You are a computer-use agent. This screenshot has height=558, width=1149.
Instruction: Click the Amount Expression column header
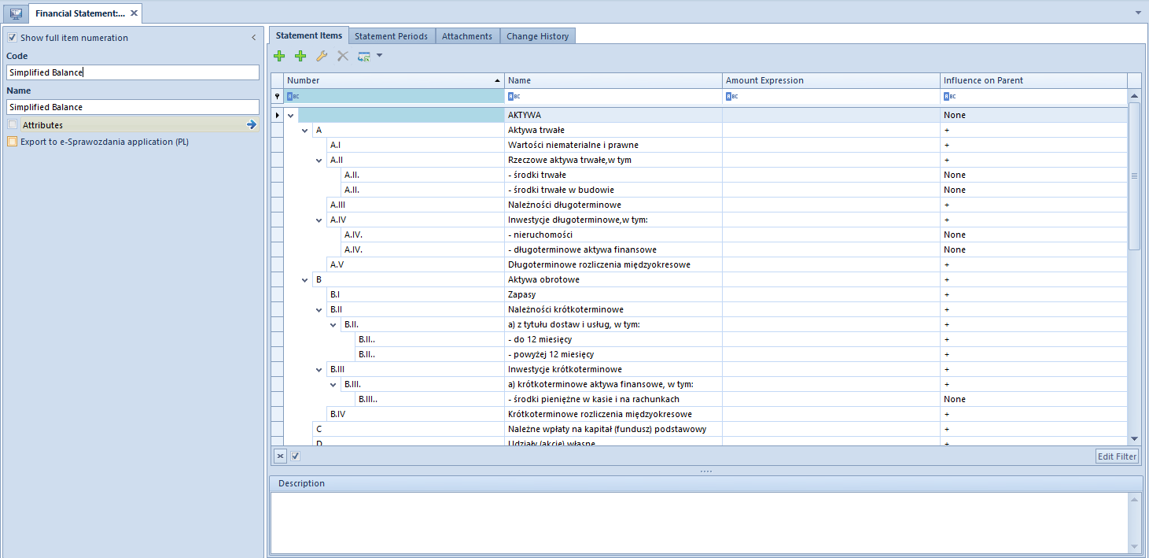click(831, 80)
